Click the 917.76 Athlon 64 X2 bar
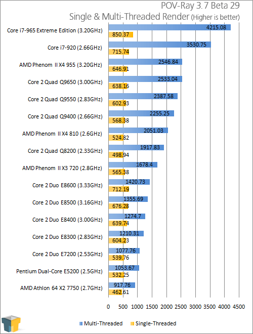 coord(122,285)
